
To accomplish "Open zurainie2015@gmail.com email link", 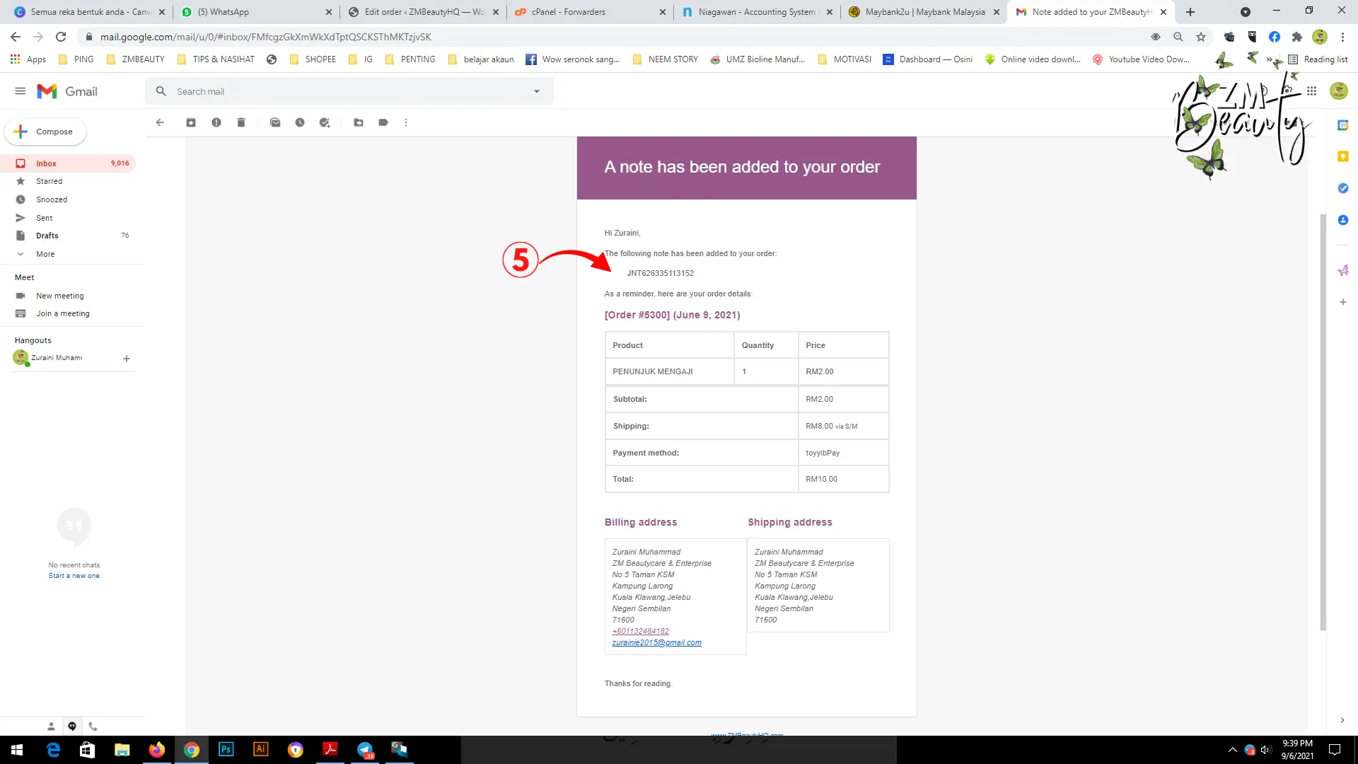I will click(x=656, y=642).
